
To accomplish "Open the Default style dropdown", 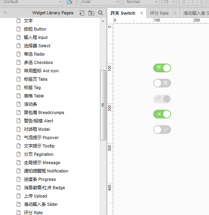I will pyautogui.click(x=33, y=2).
